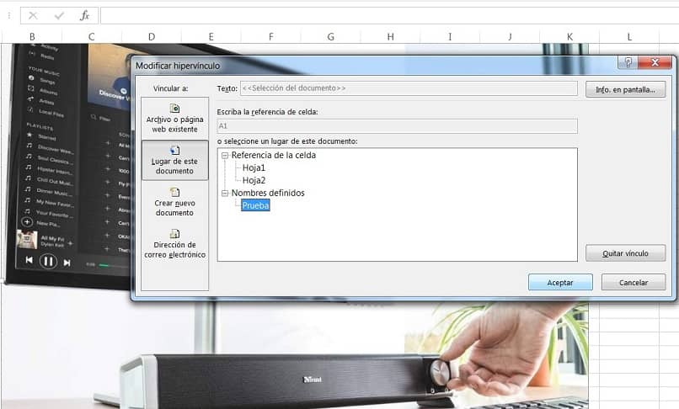
Task: Select column H header
Action: tap(391, 37)
